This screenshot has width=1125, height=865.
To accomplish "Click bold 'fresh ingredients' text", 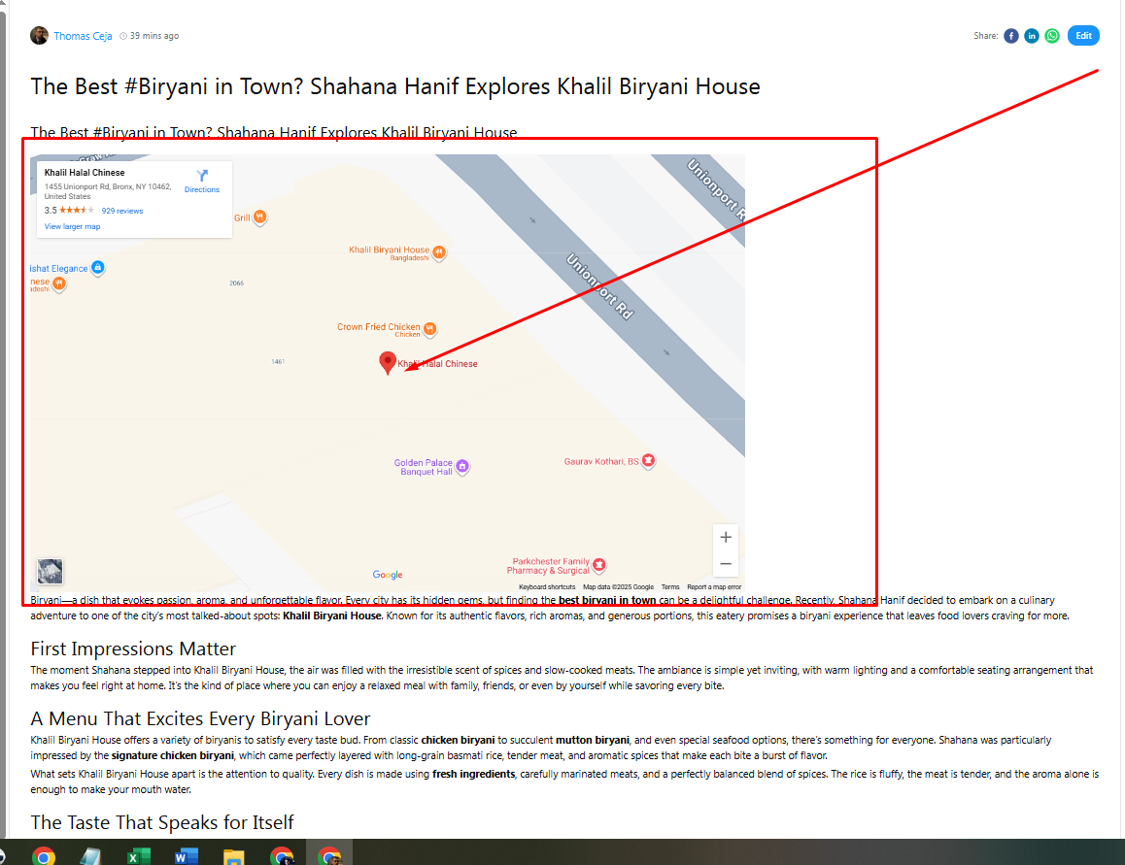I will [x=473, y=774].
